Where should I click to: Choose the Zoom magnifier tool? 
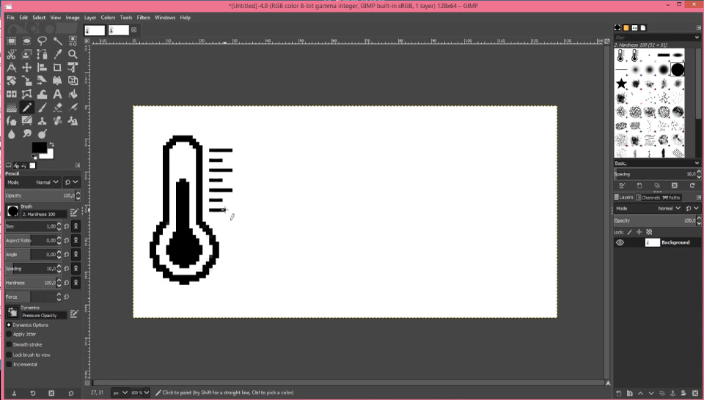coord(73,54)
